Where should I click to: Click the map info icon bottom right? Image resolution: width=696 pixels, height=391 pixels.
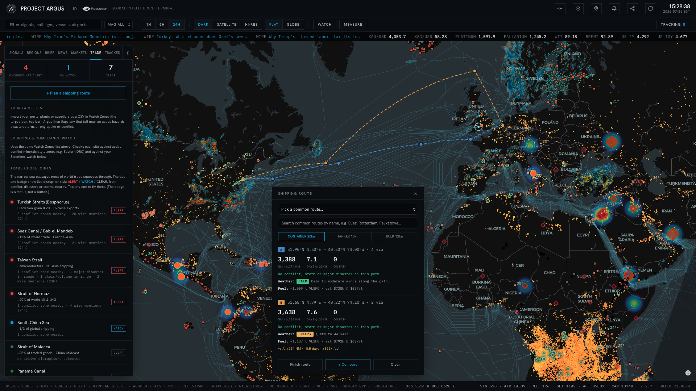pos(688,373)
